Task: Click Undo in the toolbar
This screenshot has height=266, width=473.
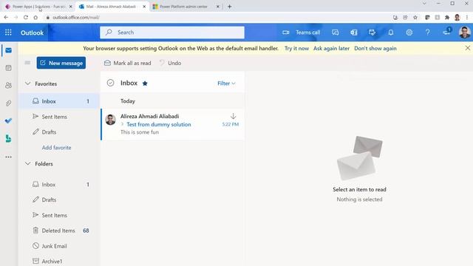Action: [171, 63]
